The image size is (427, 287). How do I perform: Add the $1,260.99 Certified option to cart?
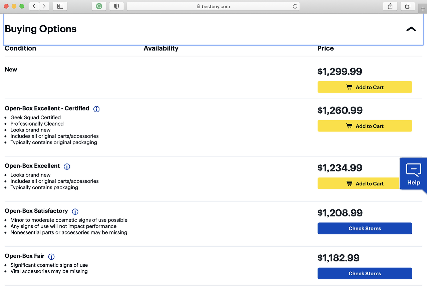click(365, 126)
